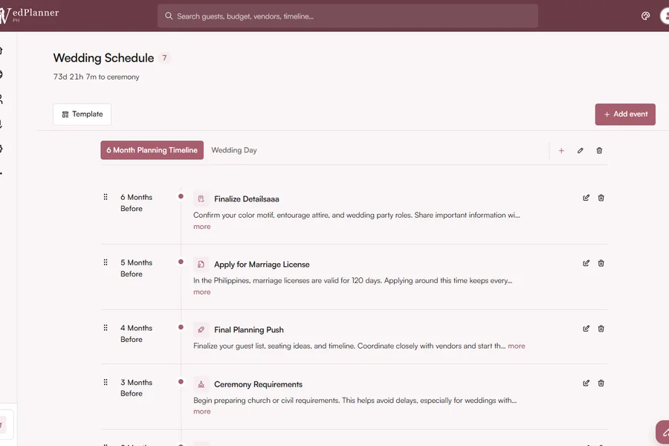Delete the timeline using trash icon beside tabs
The height and width of the screenshot is (446, 669).
coord(599,151)
